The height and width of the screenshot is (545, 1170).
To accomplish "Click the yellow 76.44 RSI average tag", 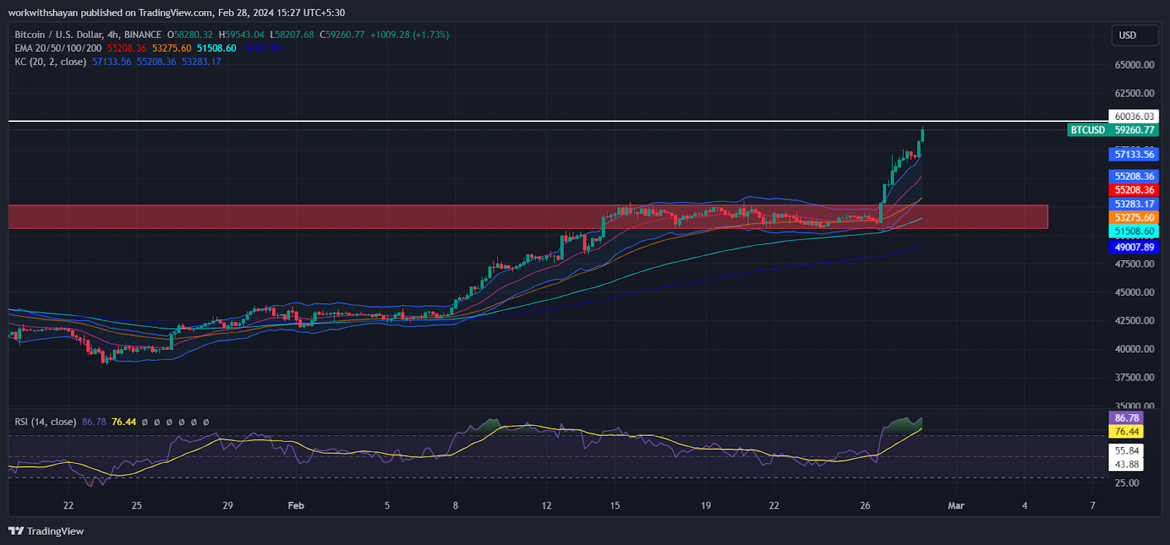I will pyautogui.click(x=1126, y=432).
